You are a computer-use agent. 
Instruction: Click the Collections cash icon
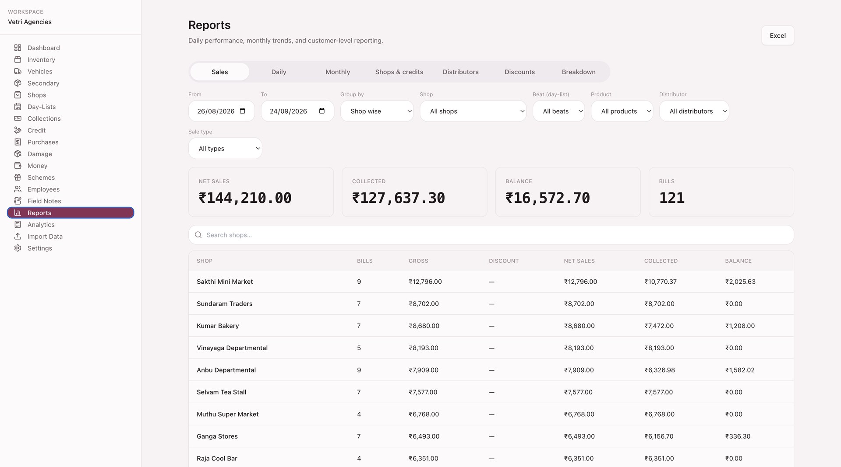(x=18, y=118)
